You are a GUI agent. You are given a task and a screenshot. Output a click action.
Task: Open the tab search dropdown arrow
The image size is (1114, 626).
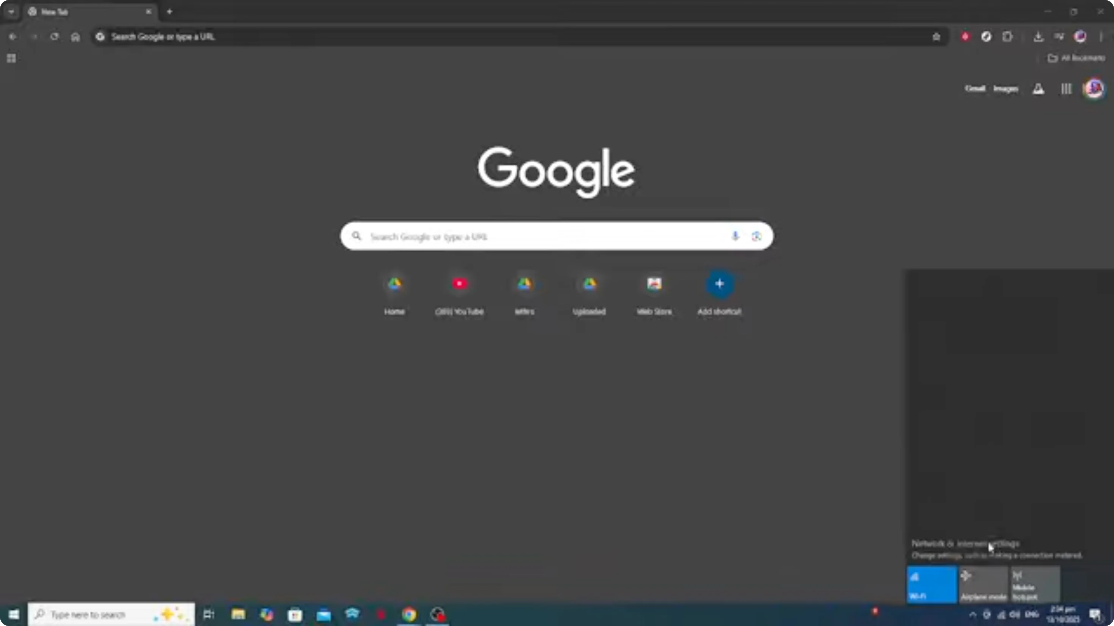[11, 12]
